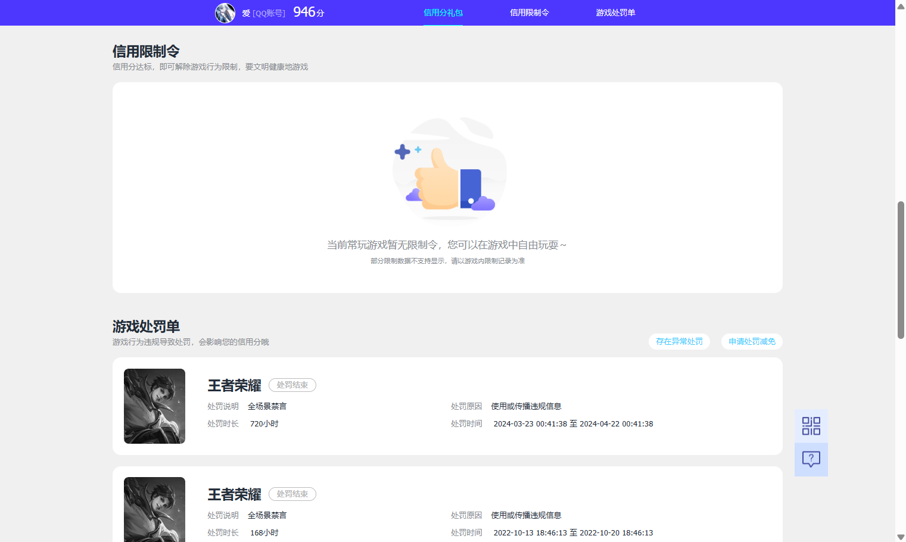
Task: Click the user avatar image
Action: tap(225, 13)
